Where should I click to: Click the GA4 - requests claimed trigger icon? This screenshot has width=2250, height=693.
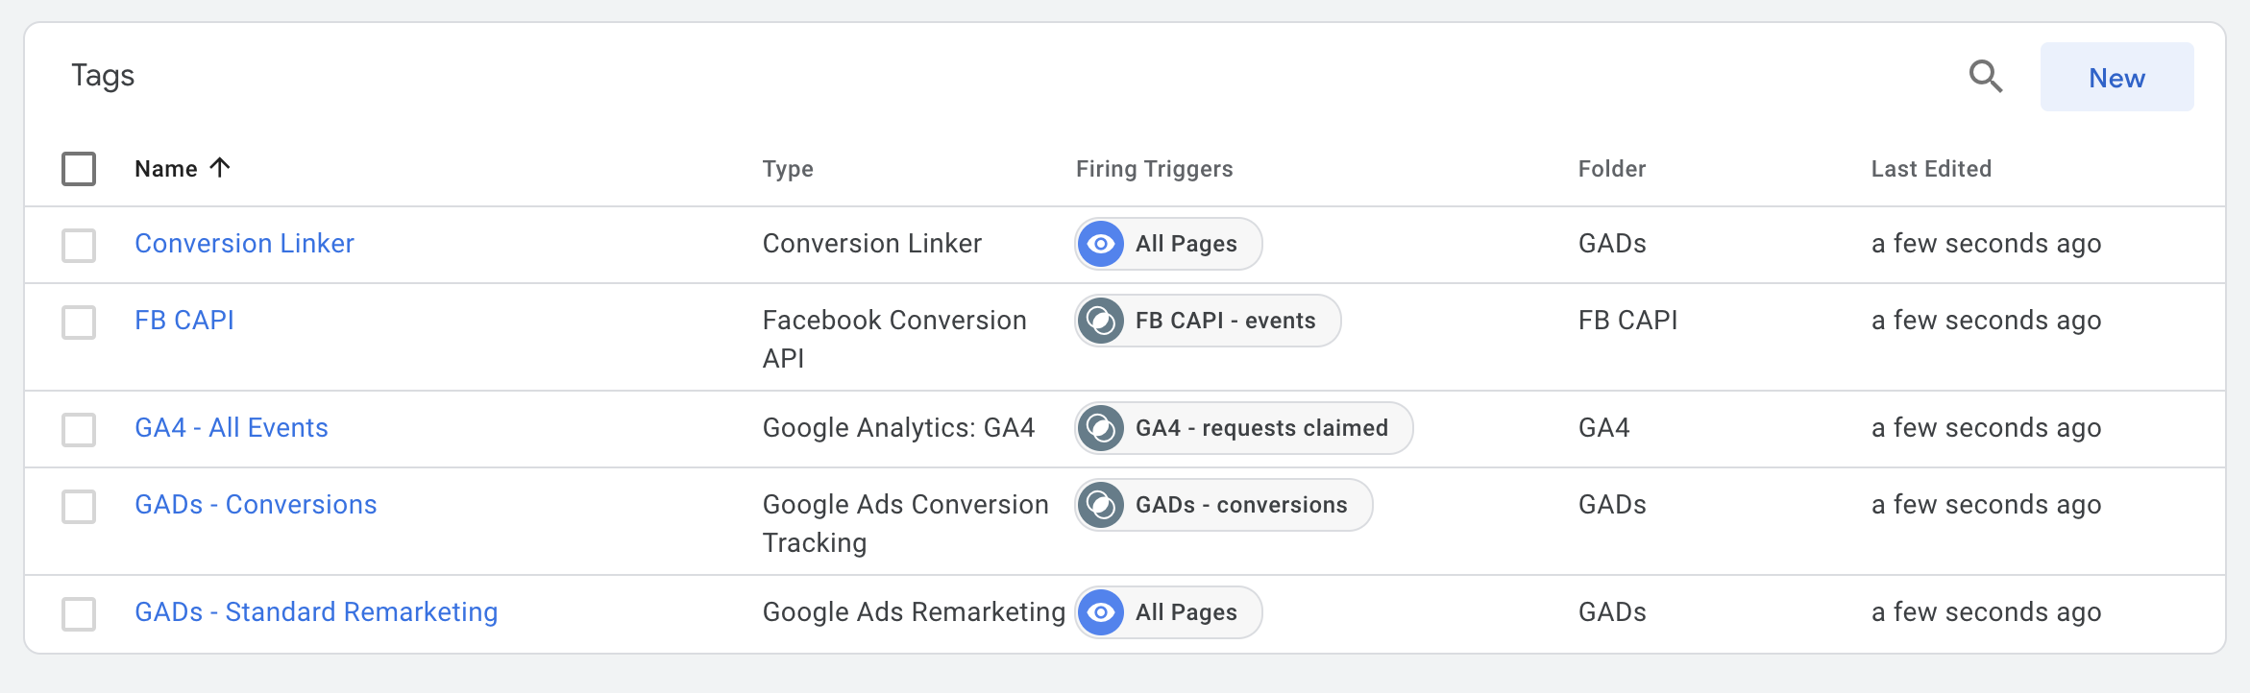1101,428
